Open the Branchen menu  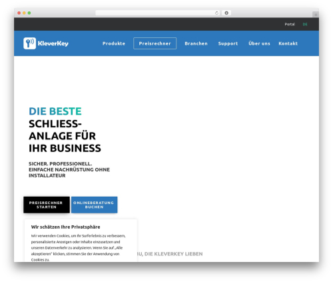(196, 43)
